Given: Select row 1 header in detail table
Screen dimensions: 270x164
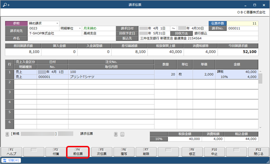Looking at the screenshot, I should click(x=9, y=74).
